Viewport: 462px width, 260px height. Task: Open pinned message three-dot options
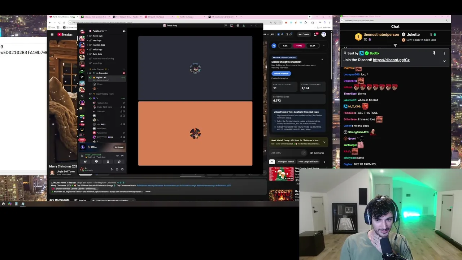[444, 53]
